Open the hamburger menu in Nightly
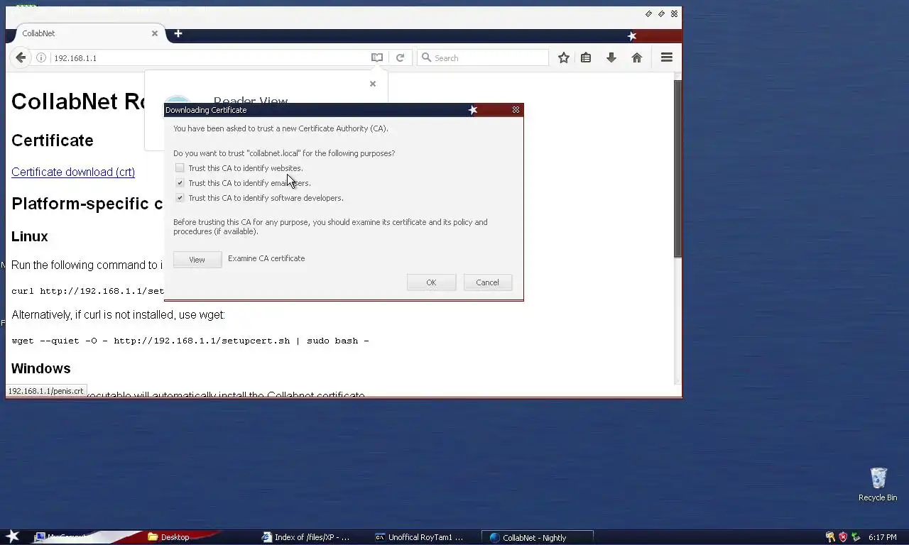Viewport: 909px width, 545px height. click(x=666, y=57)
